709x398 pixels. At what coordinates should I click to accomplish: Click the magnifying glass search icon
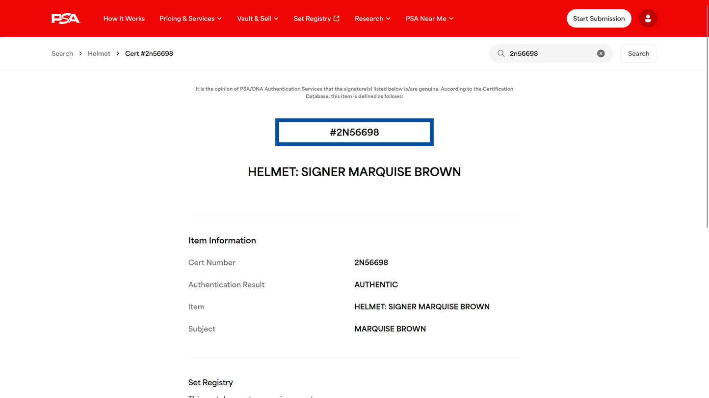click(x=501, y=53)
